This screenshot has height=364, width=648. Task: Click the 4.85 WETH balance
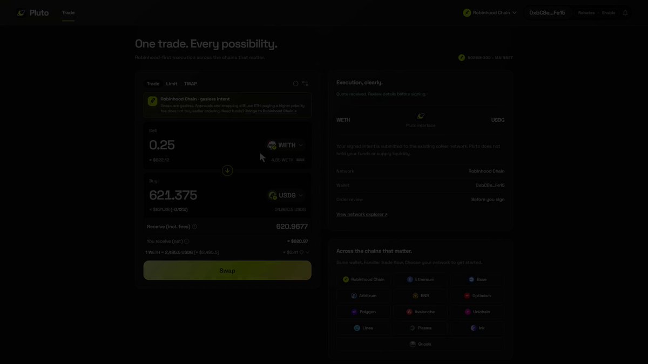point(282,160)
